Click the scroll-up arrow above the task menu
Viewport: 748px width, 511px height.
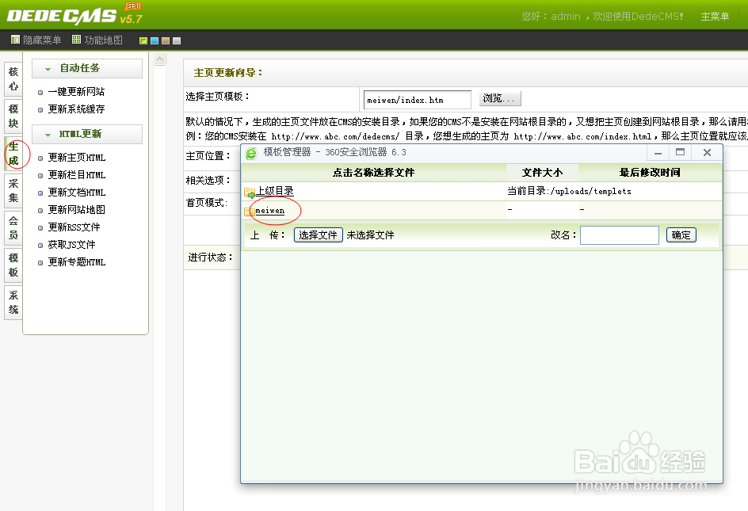pos(160,58)
